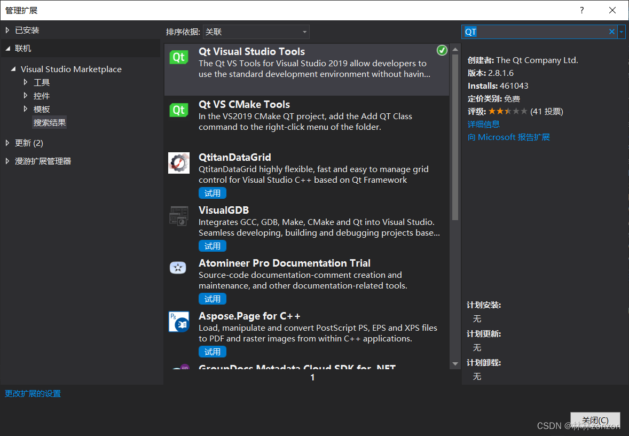
Task: Click the Aspose.Page for C++ icon
Action: point(179,322)
